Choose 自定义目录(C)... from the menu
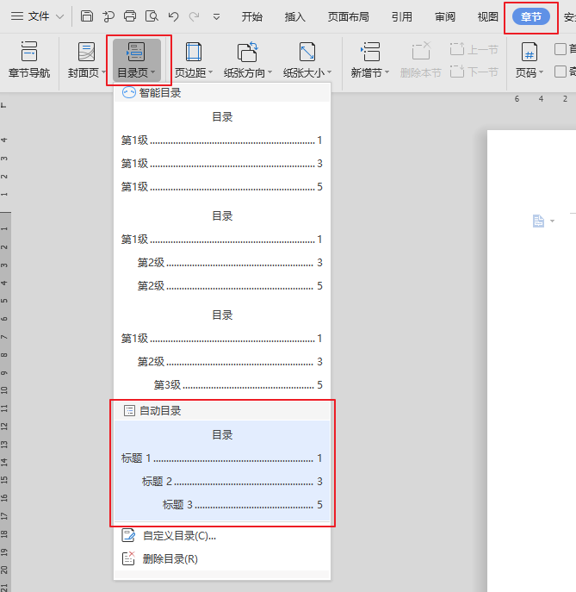The height and width of the screenshot is (592, 576). click(x=178, y=536)
